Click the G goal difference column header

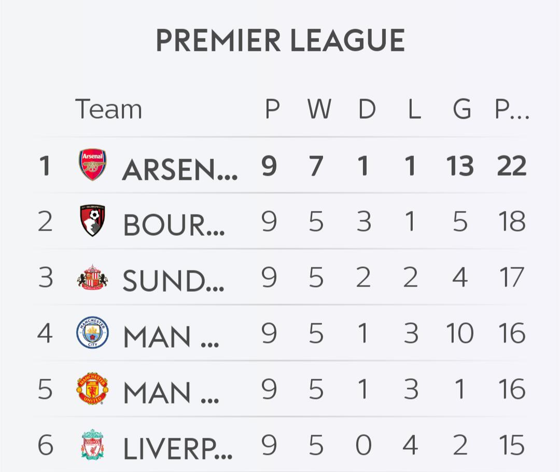(461, 109)
